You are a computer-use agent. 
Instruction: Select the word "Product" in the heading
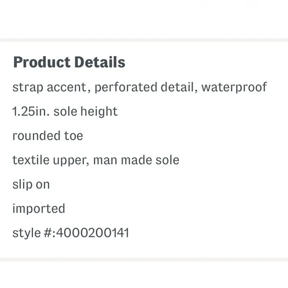[x=42, y=62]
